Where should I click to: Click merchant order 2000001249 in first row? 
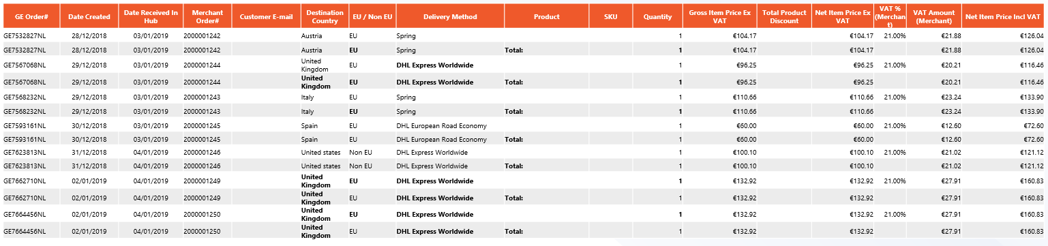pos(203,181)
